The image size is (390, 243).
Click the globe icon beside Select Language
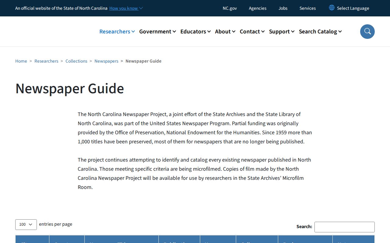coord(332,8)
